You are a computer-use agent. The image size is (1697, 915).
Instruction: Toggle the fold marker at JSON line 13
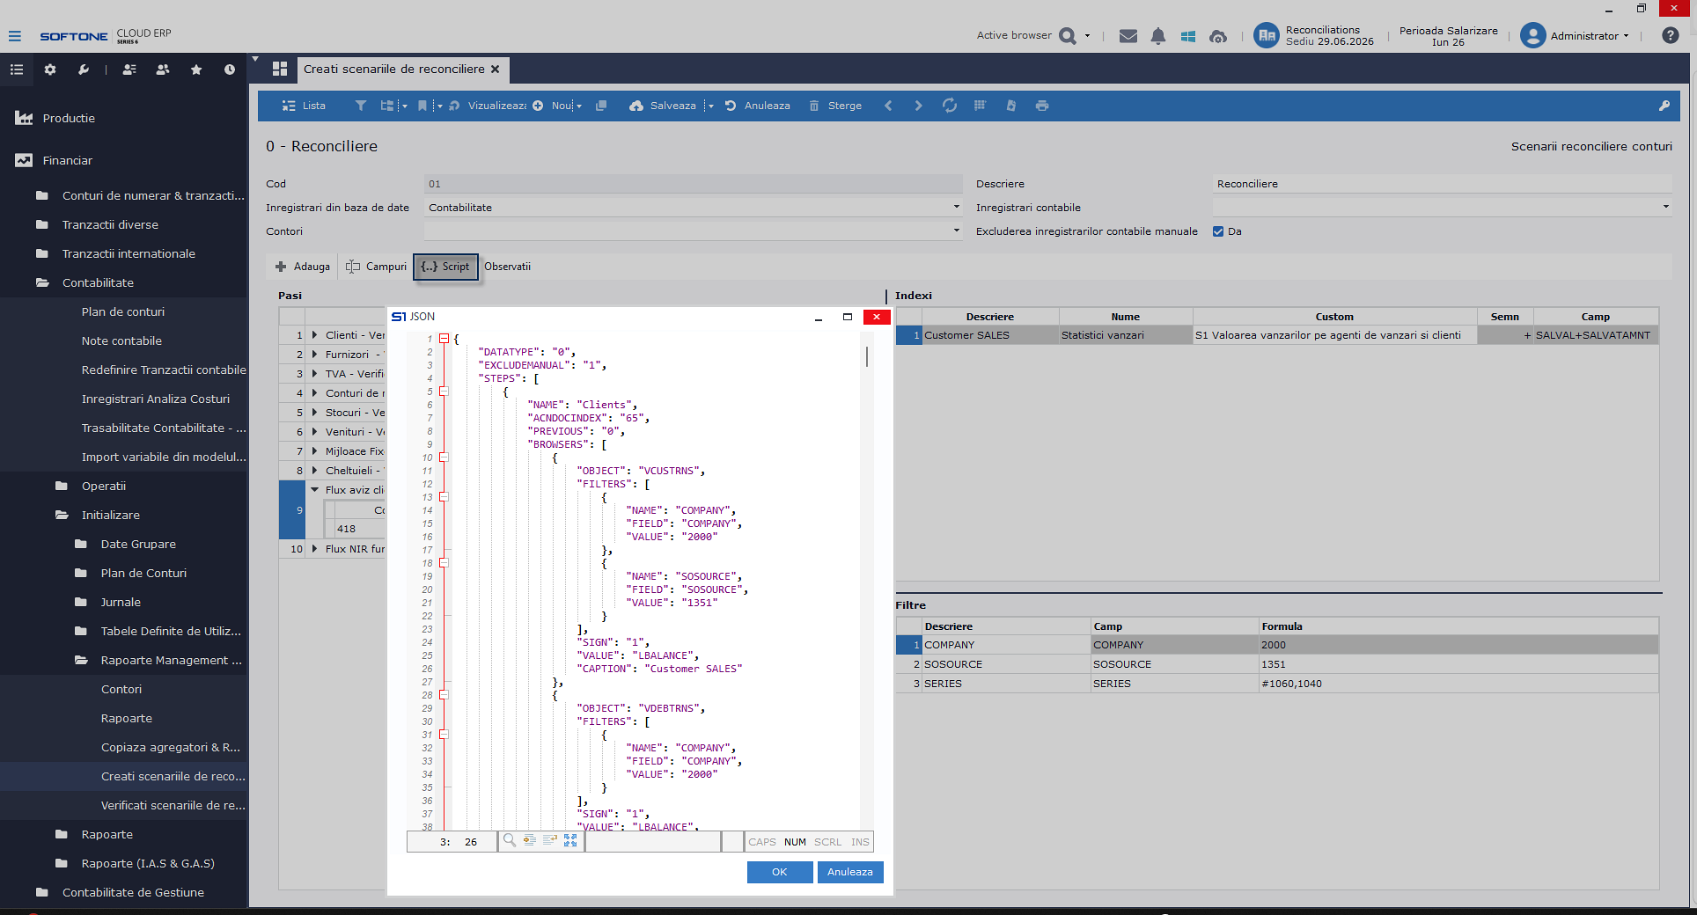pyautogui.click(x=444, y=497)
